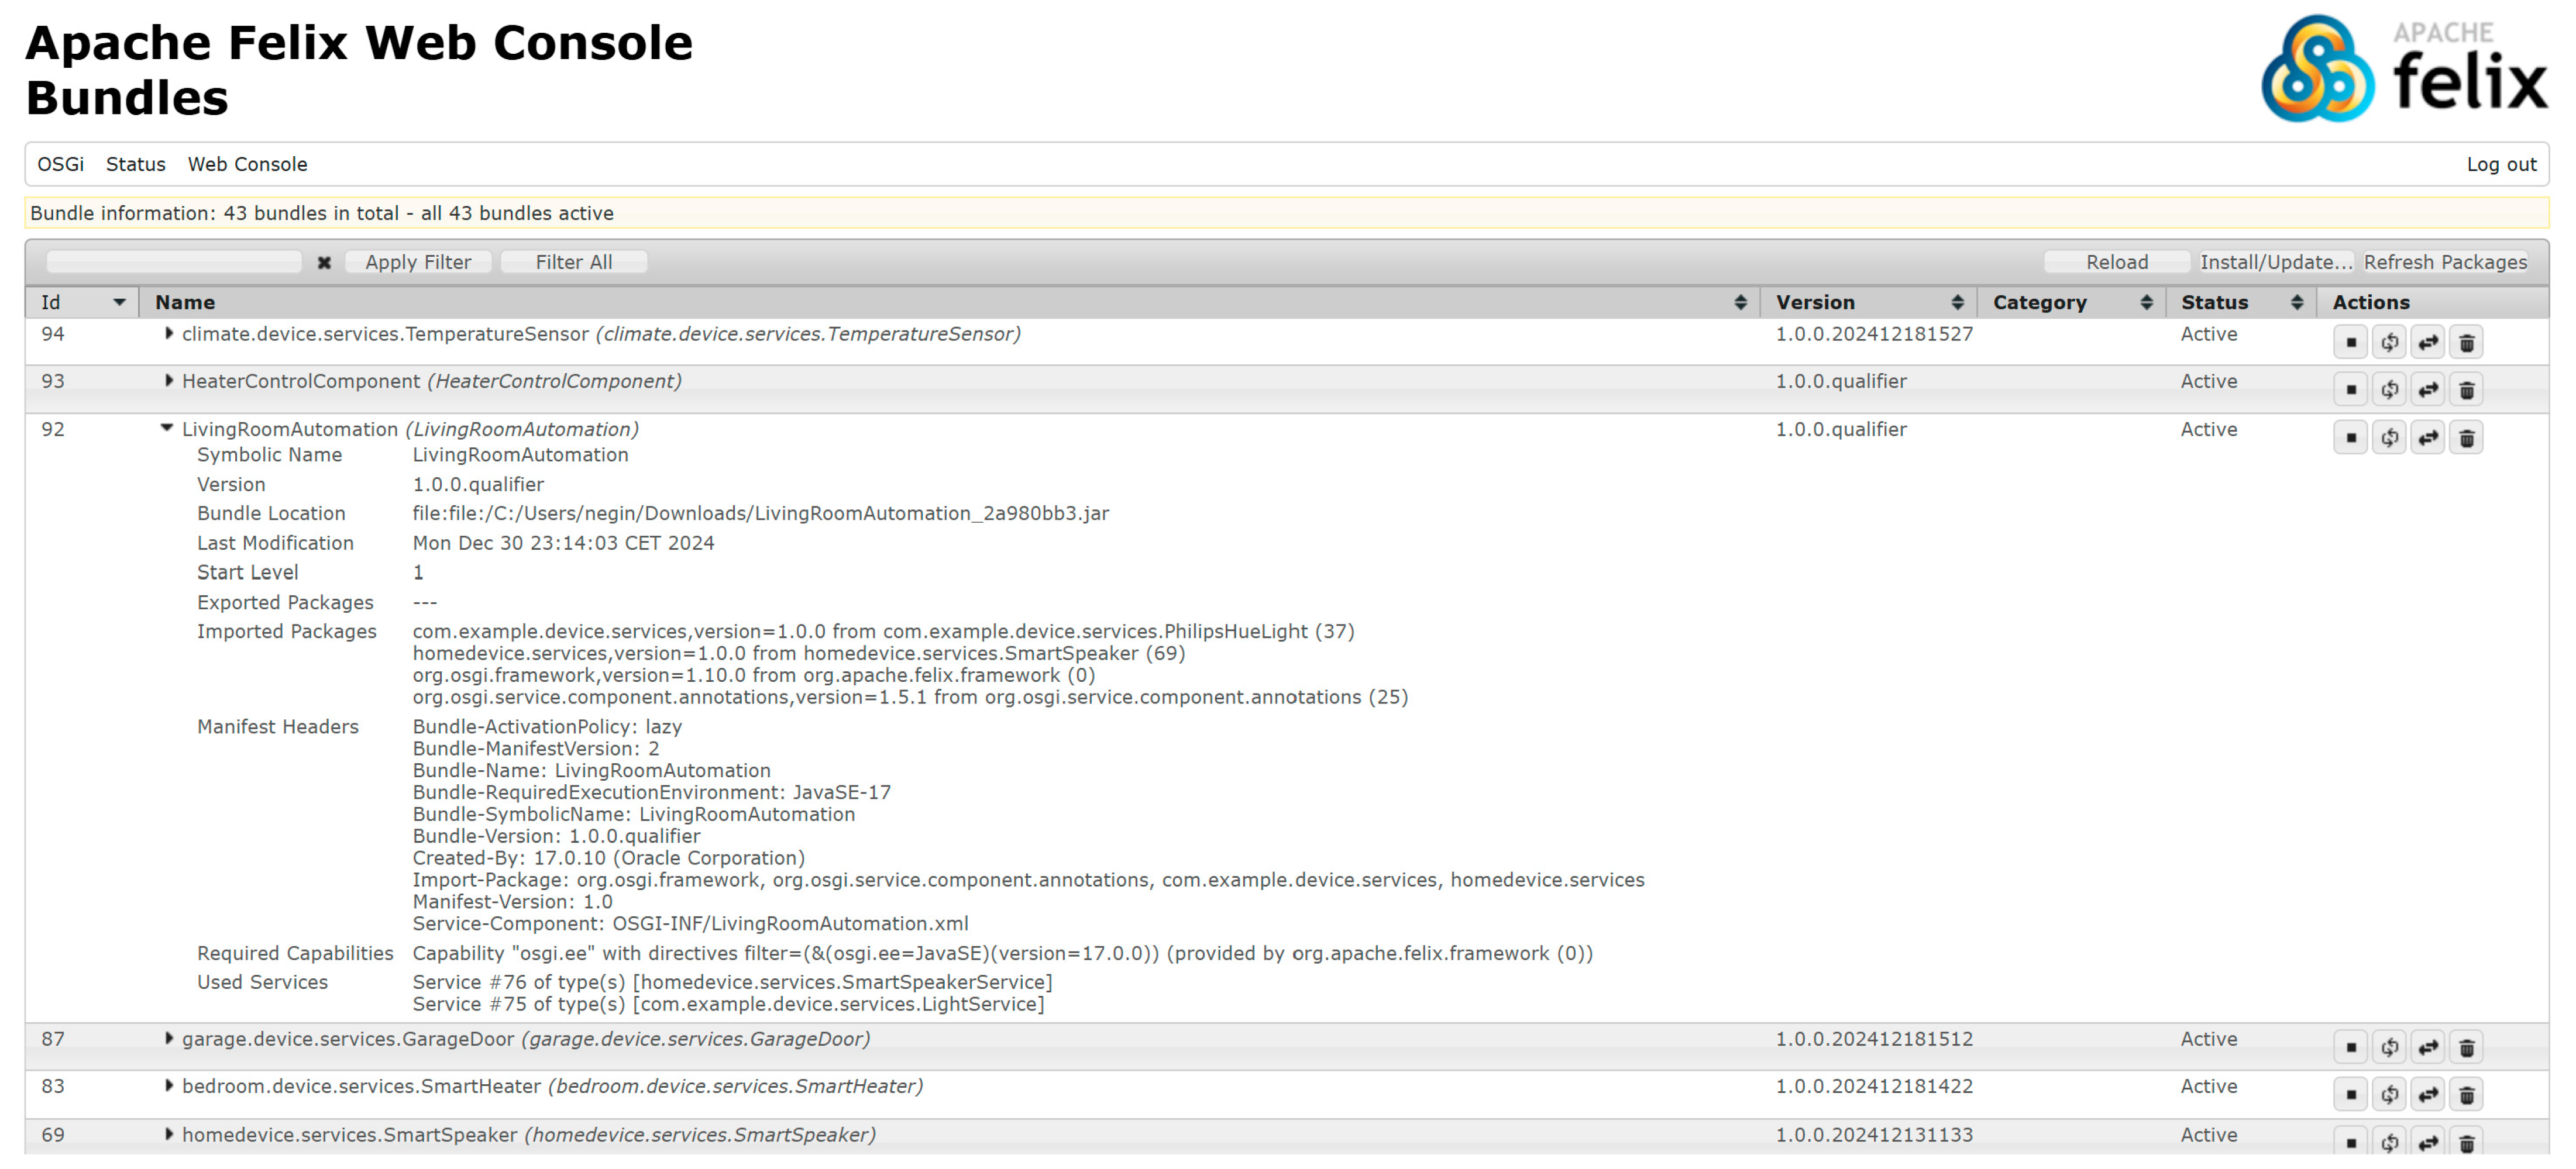Screen dimensions: 2576x1169
Task: Refresh imports of HeaterControlComponent bundle
Action: (2389, 389)
